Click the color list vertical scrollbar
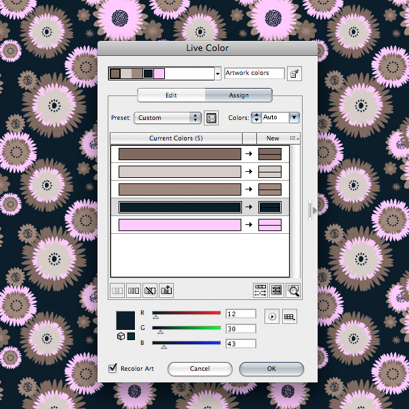Screen dimensions: 409x409 pos(294,211)
